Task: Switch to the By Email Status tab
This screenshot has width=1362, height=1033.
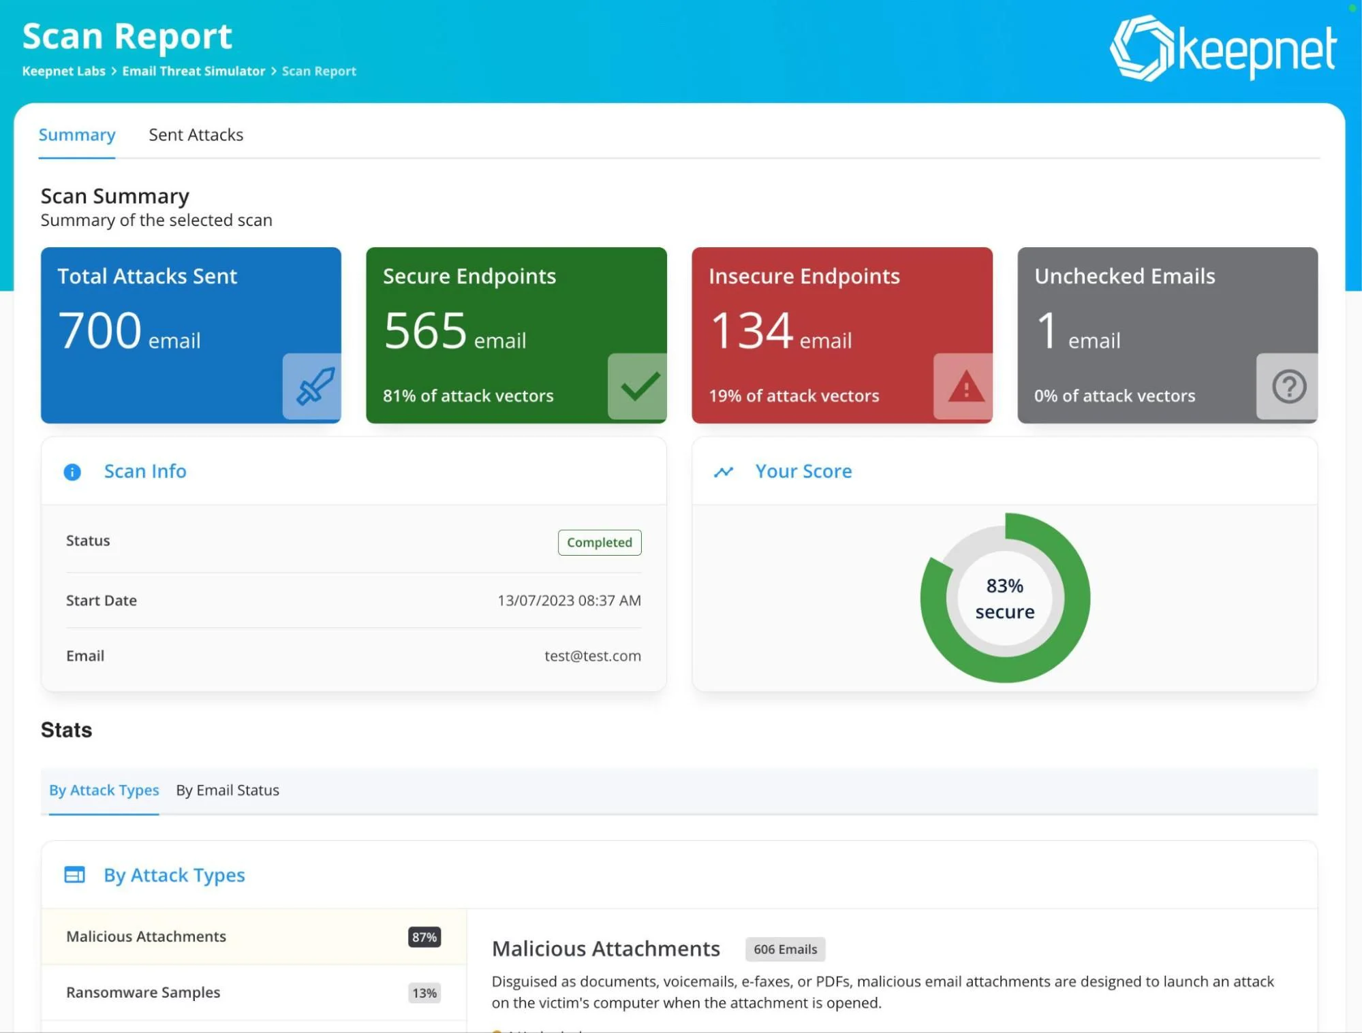Action: [x=227, y=791]
